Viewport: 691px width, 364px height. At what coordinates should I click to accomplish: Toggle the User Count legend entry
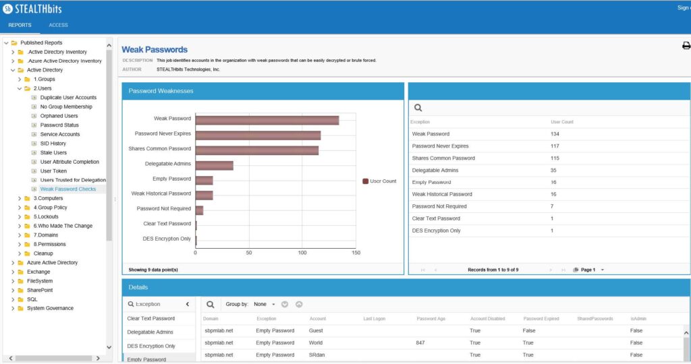[x=379, y=181]
